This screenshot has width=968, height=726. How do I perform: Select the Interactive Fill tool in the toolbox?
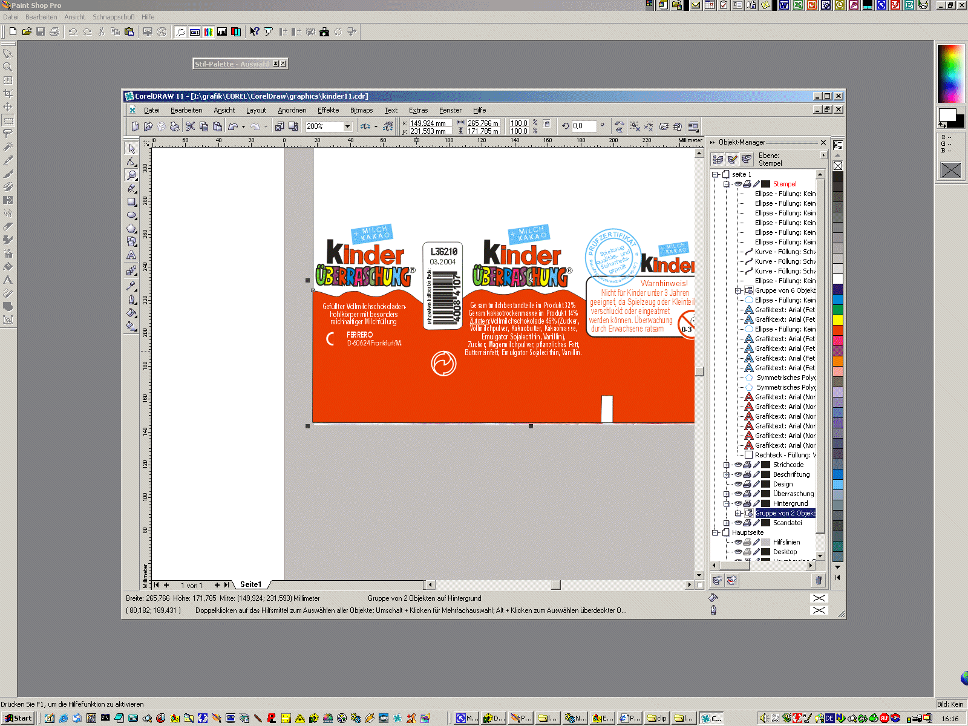click(131, 326)
